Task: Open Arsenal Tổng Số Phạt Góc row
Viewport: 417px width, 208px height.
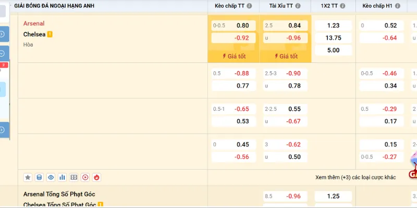Action: 59,194
